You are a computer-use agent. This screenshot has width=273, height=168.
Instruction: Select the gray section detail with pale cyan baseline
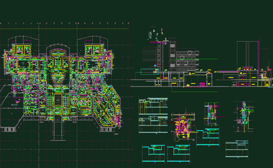(237, 149)
